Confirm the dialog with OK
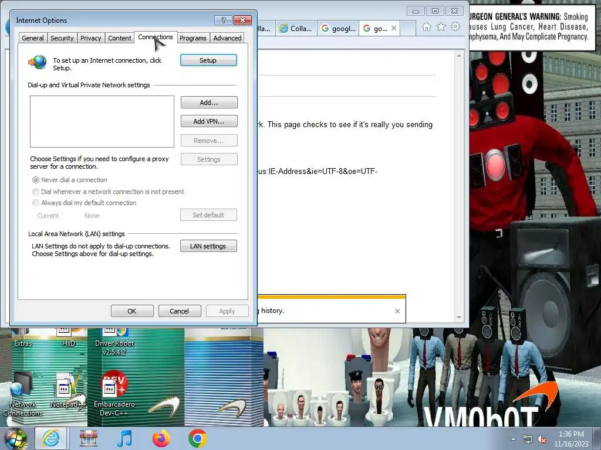Viewport: 601px width, 450px height. pyautogui.click(x=132, y=311)
